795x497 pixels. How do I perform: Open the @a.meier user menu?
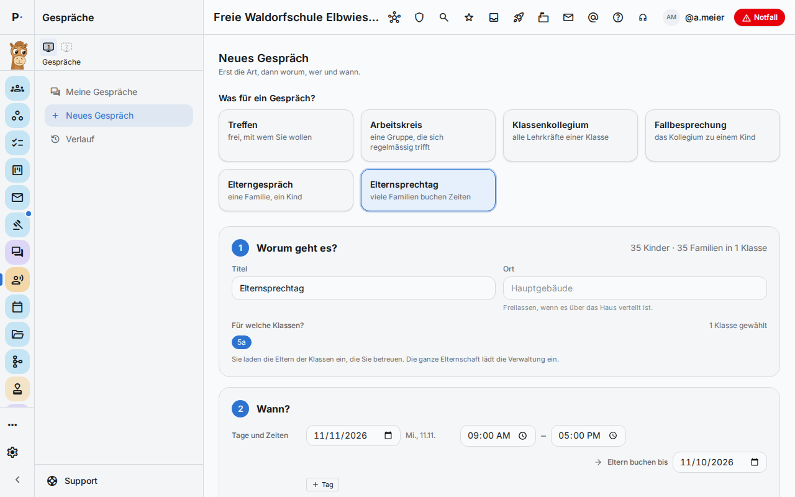click(x=694, y=17)
